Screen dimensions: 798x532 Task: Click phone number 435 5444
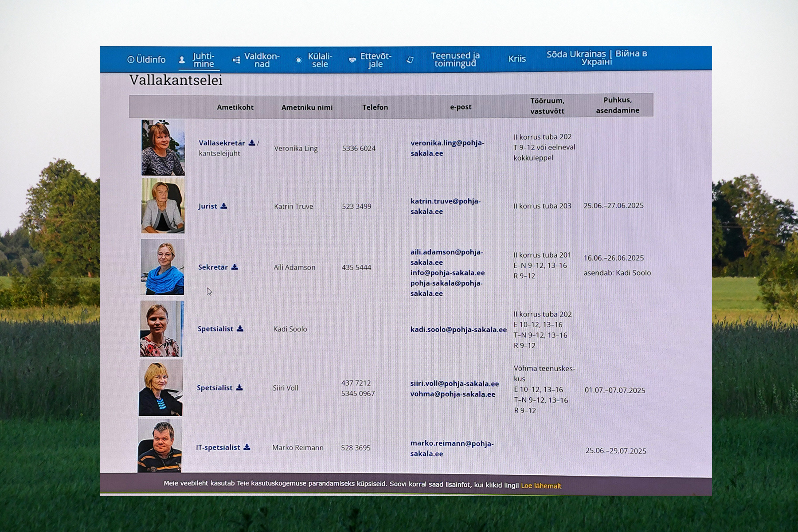pos(356,267)
